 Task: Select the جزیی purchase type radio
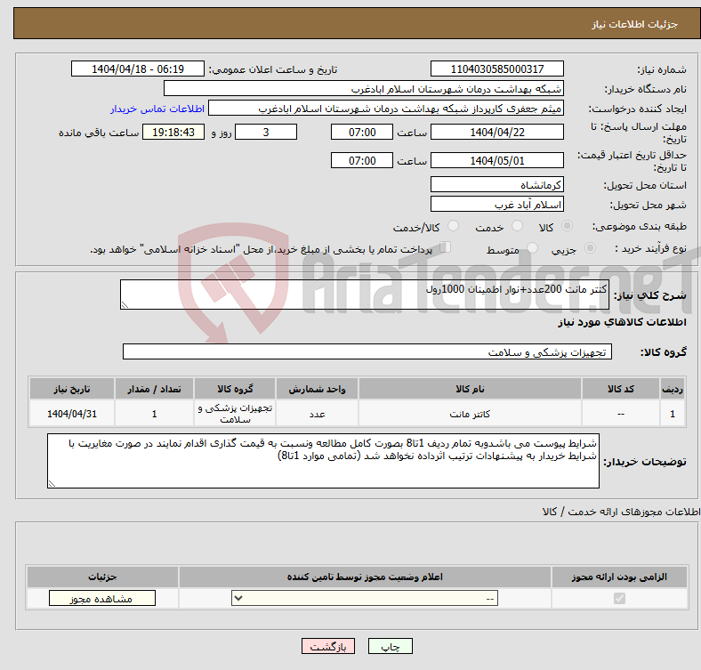click(x=590, y=247)
